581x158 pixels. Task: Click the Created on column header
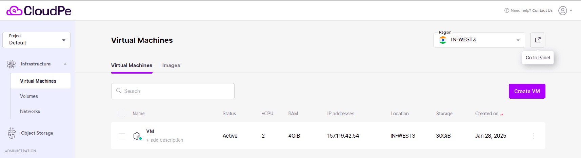[x=487, y=114]
